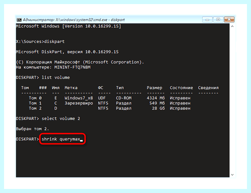Image resolution: width=251 pixels, height=193 pixels.
Task: Click the 'Состояние' column header
Action: point(181,88)
